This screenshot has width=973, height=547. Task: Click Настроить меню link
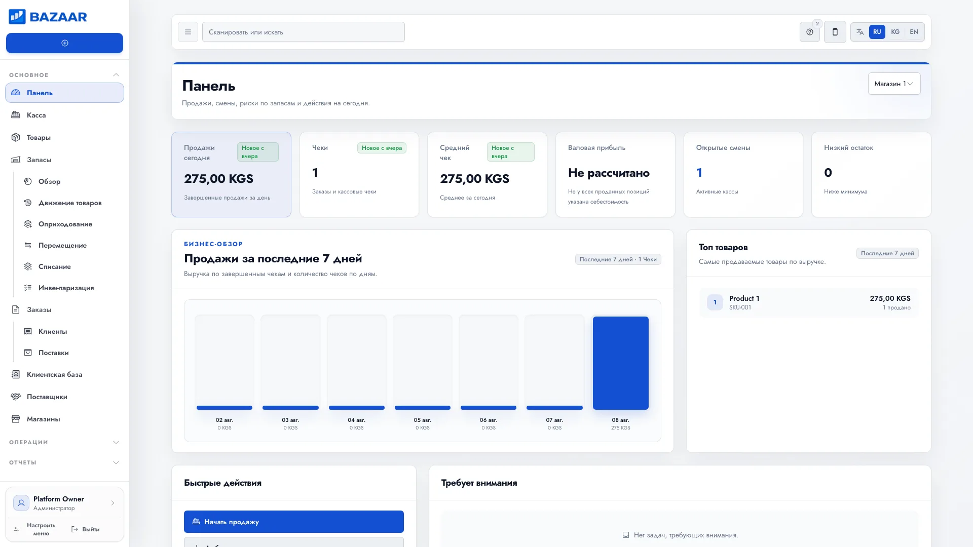point(34,529)
